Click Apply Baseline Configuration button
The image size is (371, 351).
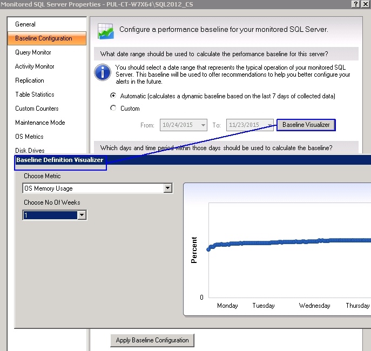(x=152, y=340)
